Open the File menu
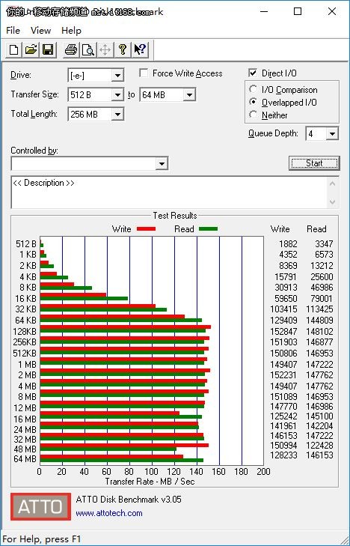 point(13,31)
